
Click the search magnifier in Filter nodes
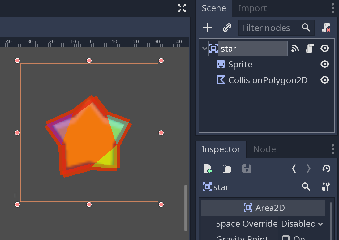click(306, 28)
